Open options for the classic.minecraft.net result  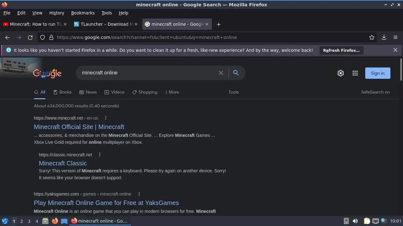pos(100,154)
